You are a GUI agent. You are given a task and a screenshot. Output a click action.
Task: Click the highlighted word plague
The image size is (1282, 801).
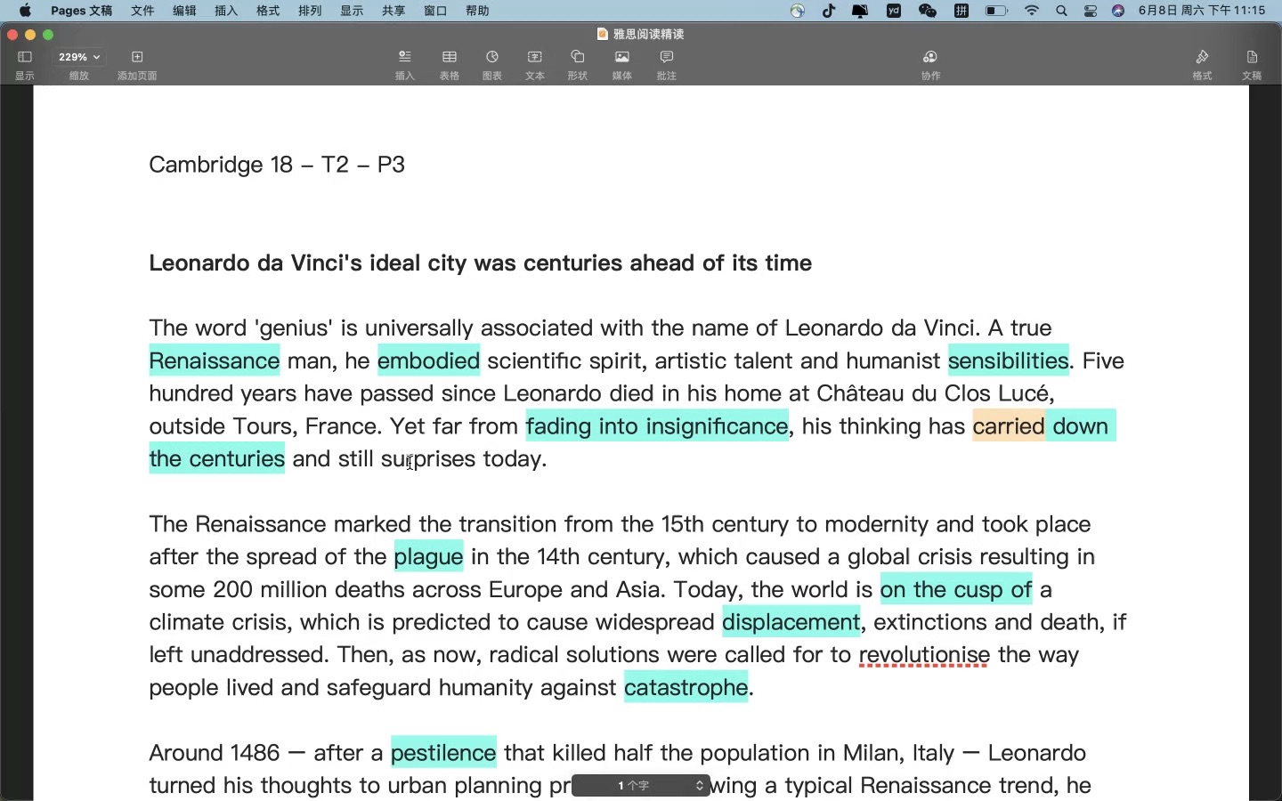(x=428, y=557)
